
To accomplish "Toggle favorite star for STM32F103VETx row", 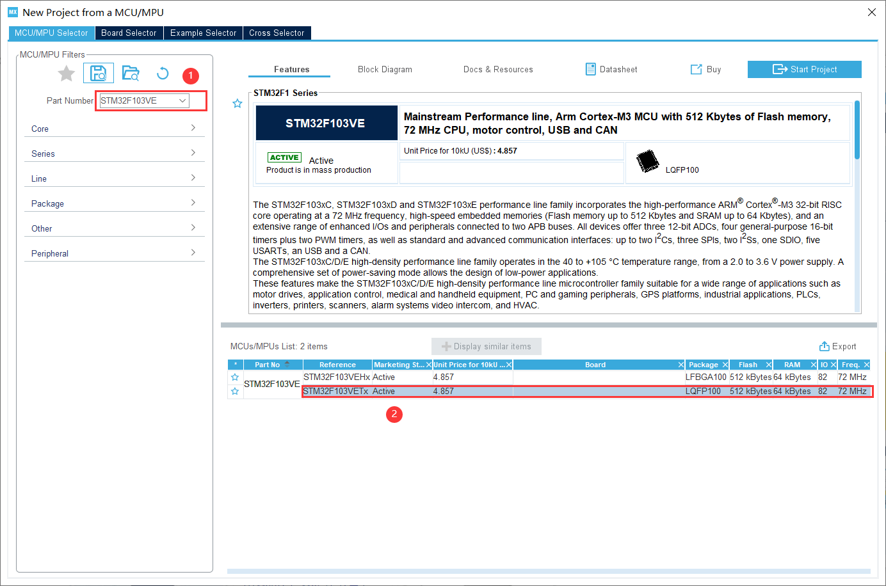I will pos(235,392).
